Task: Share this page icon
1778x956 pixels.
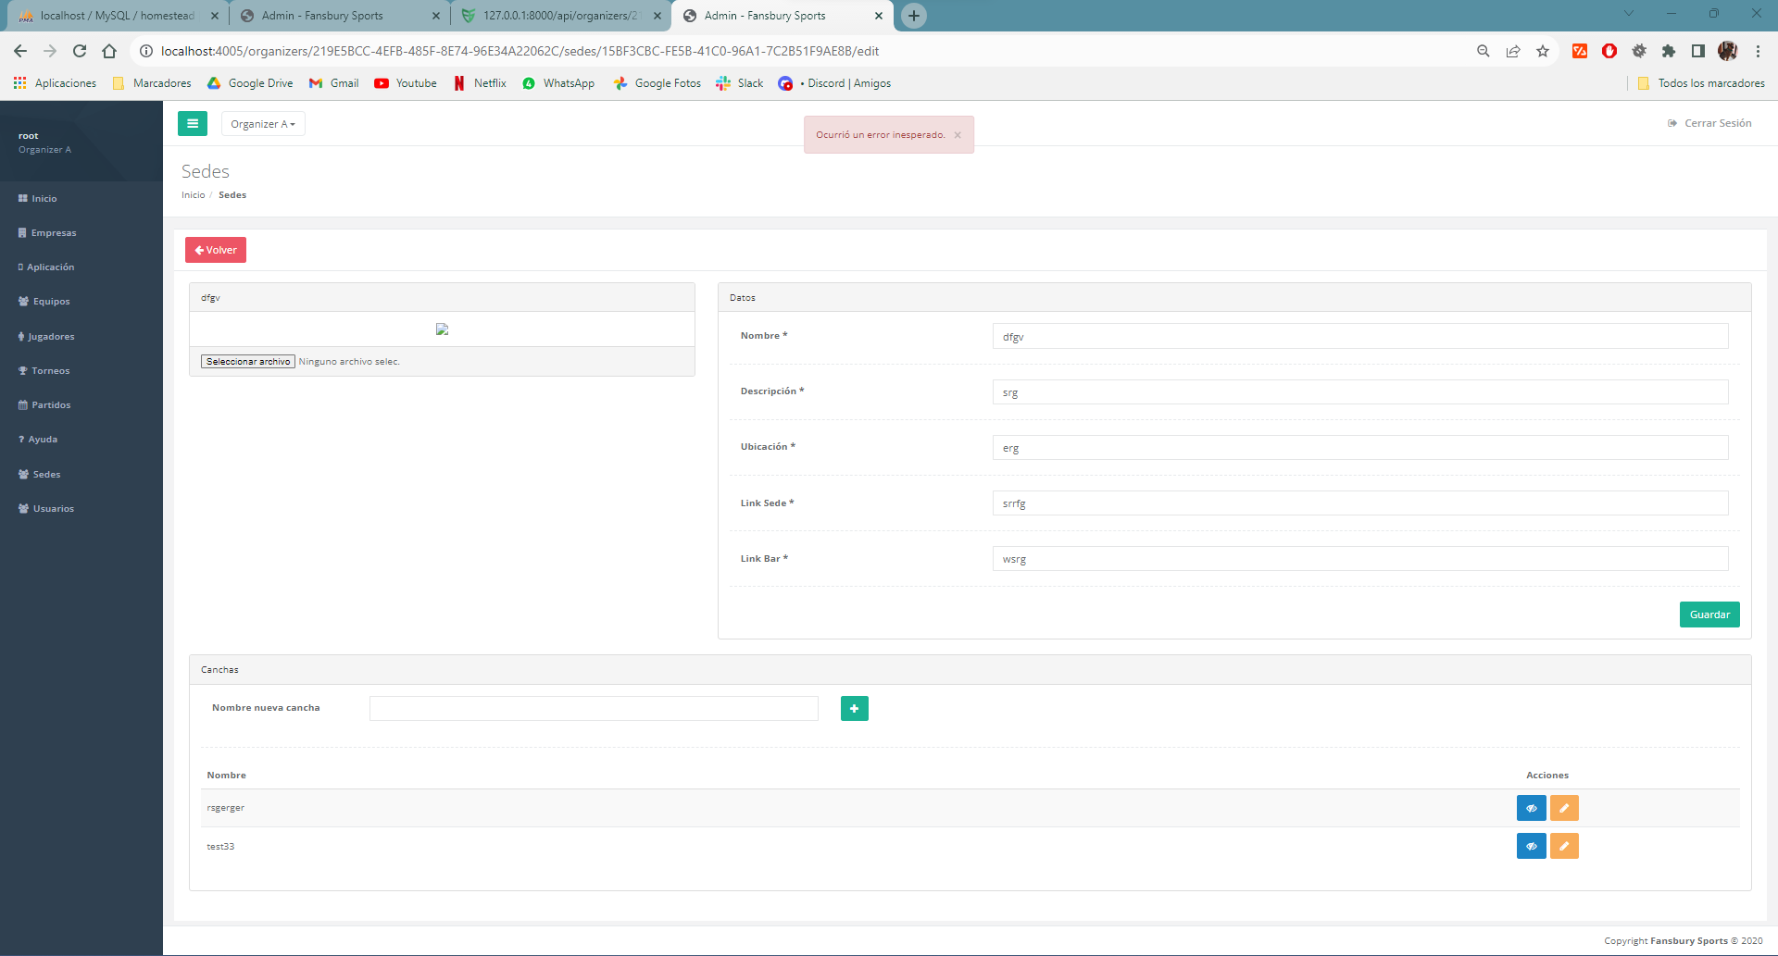Action: click(1512, 51)
